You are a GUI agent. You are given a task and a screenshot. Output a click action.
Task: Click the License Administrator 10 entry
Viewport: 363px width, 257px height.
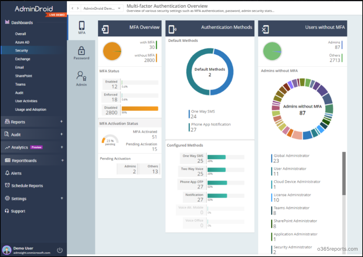tap(291, 197)
